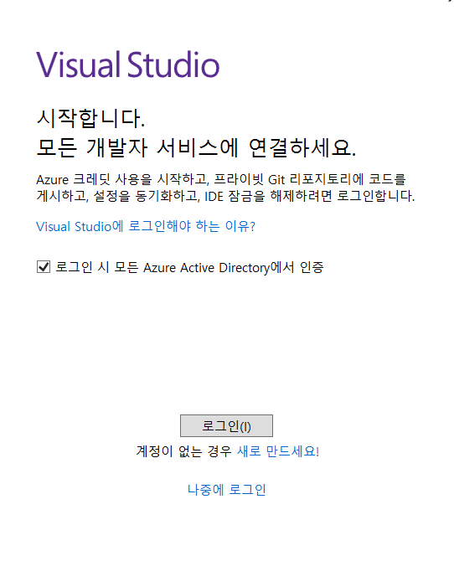Open the 'Visual Studio에 로그인해야 하는 이유?' link
This screenshot has width=454, height=561.
click(x=146, y=226)
